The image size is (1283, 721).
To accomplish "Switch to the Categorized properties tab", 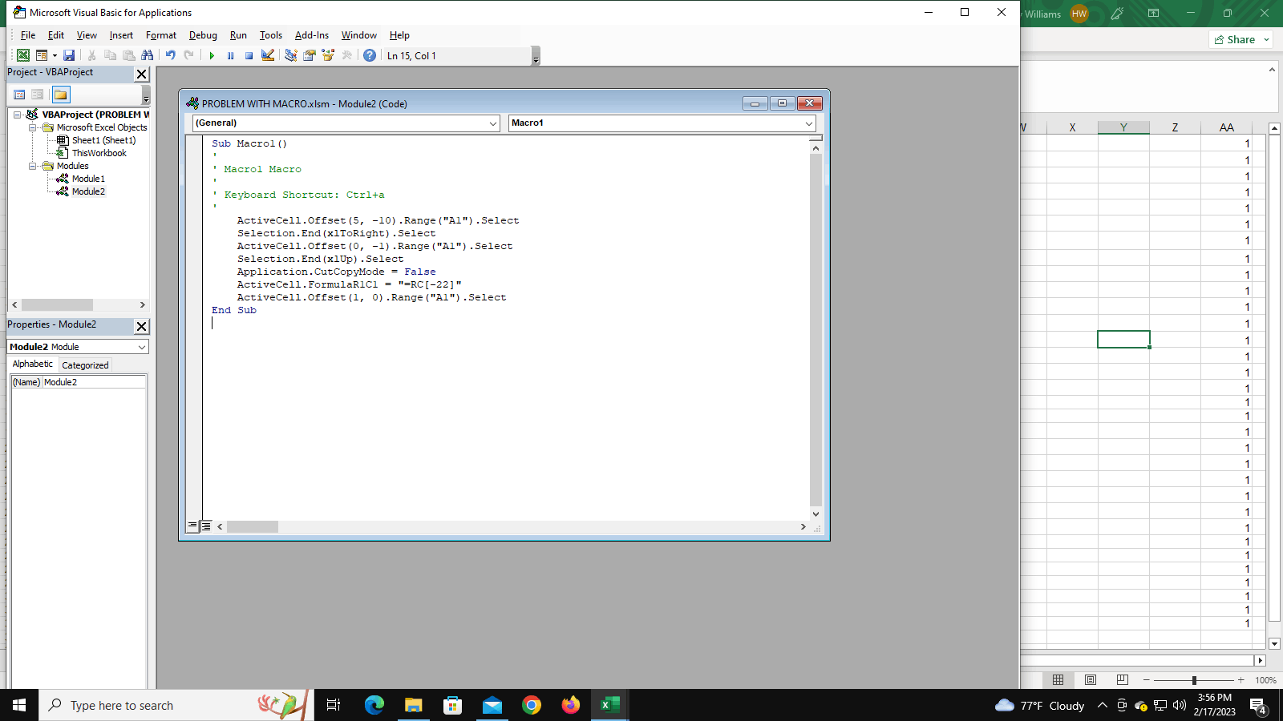I will point(85,365).
